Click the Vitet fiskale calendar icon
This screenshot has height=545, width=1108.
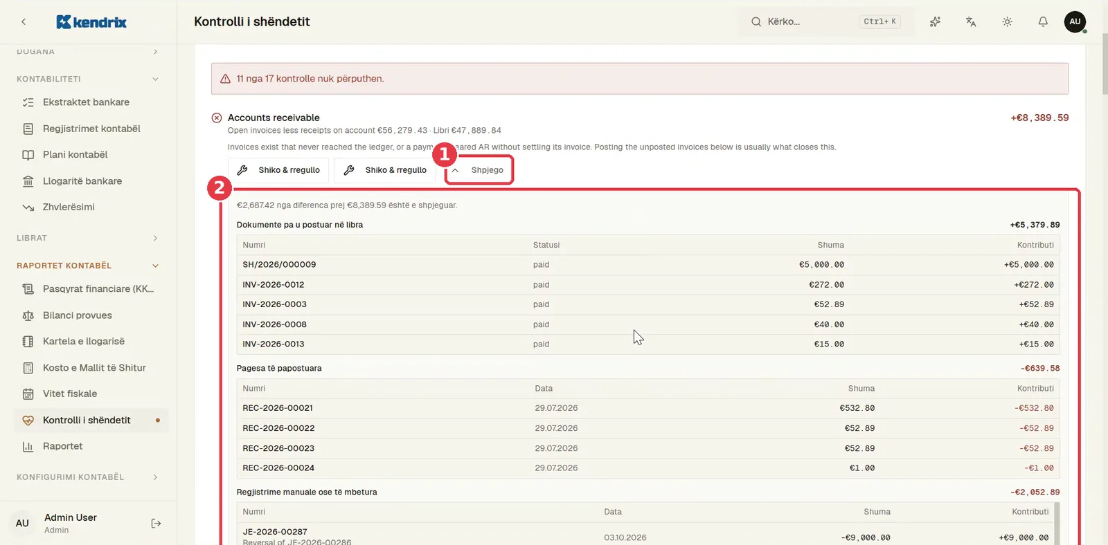(28, 394)
